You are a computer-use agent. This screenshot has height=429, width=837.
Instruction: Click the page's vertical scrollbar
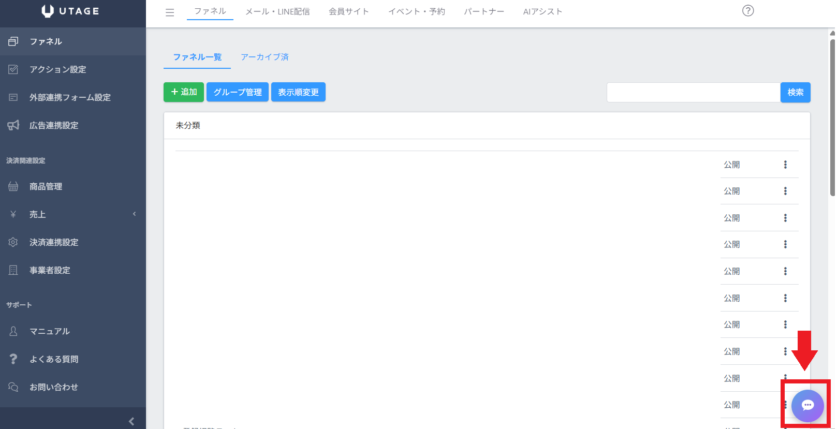click(832, 119)
